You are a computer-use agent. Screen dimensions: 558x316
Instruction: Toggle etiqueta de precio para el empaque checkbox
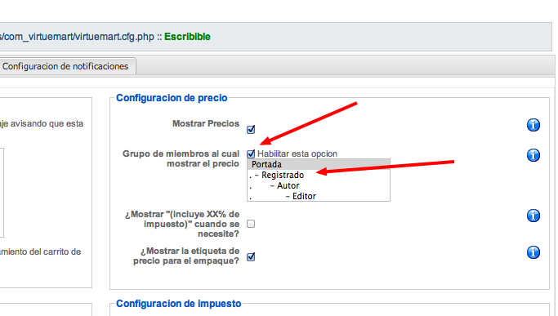(x=251, y=256)
